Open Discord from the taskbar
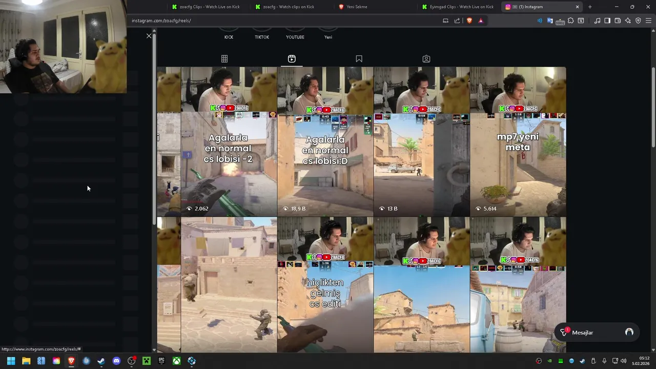656x369 pixels. pos(116,361)
